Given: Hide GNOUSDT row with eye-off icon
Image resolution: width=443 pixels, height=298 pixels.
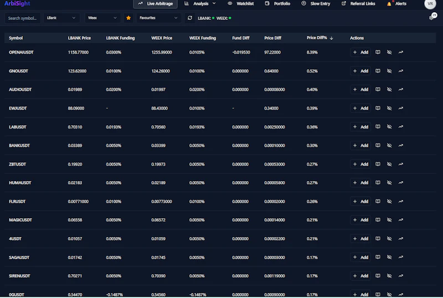Looking at the screenshot, I should pyautogui.click(x=389, y=71).
